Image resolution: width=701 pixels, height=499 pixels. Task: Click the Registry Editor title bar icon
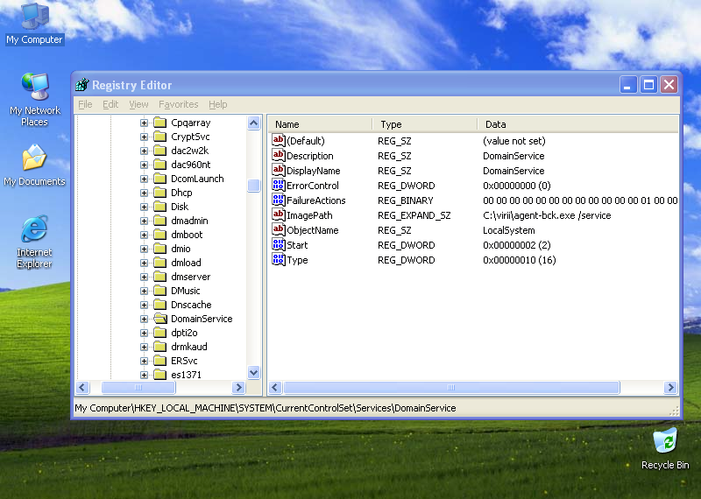point(82,84)
